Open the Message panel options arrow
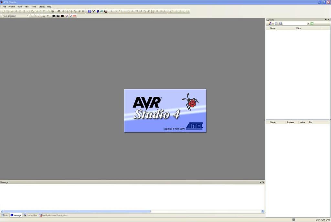 (x=260, y=182)
